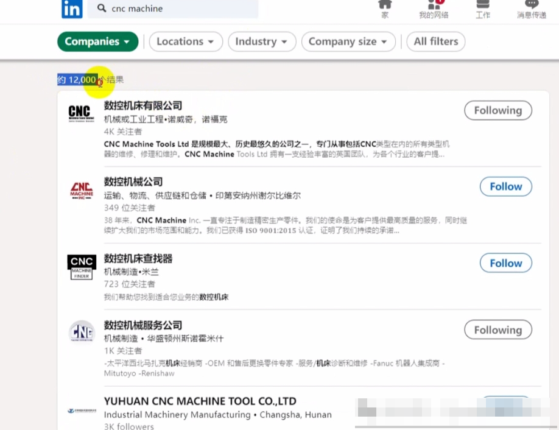The height and width of the screenshot is (430, 559).
Task: Click Yuhuan CNC company logo
Action: tap(82, 411)
